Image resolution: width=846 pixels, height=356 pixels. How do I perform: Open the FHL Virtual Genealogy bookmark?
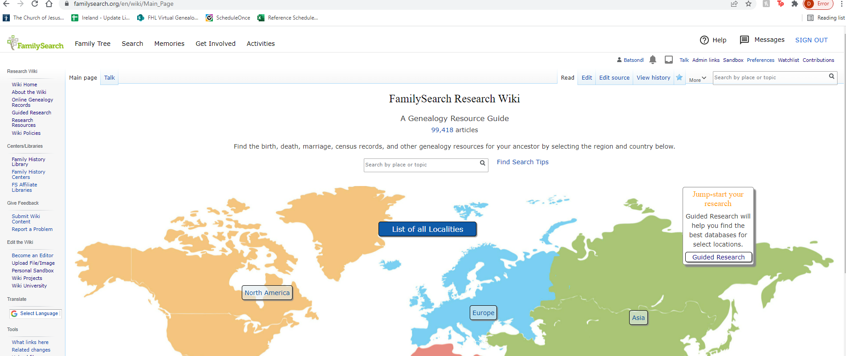point(168,18)
